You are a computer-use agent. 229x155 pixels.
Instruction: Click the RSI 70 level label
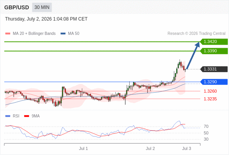coord(206,127)
